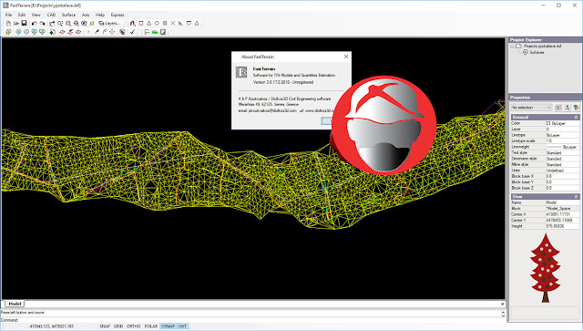Click the Height value in View section
The width and height of the screenshot is (583, 331).
[x=562, y=226]
